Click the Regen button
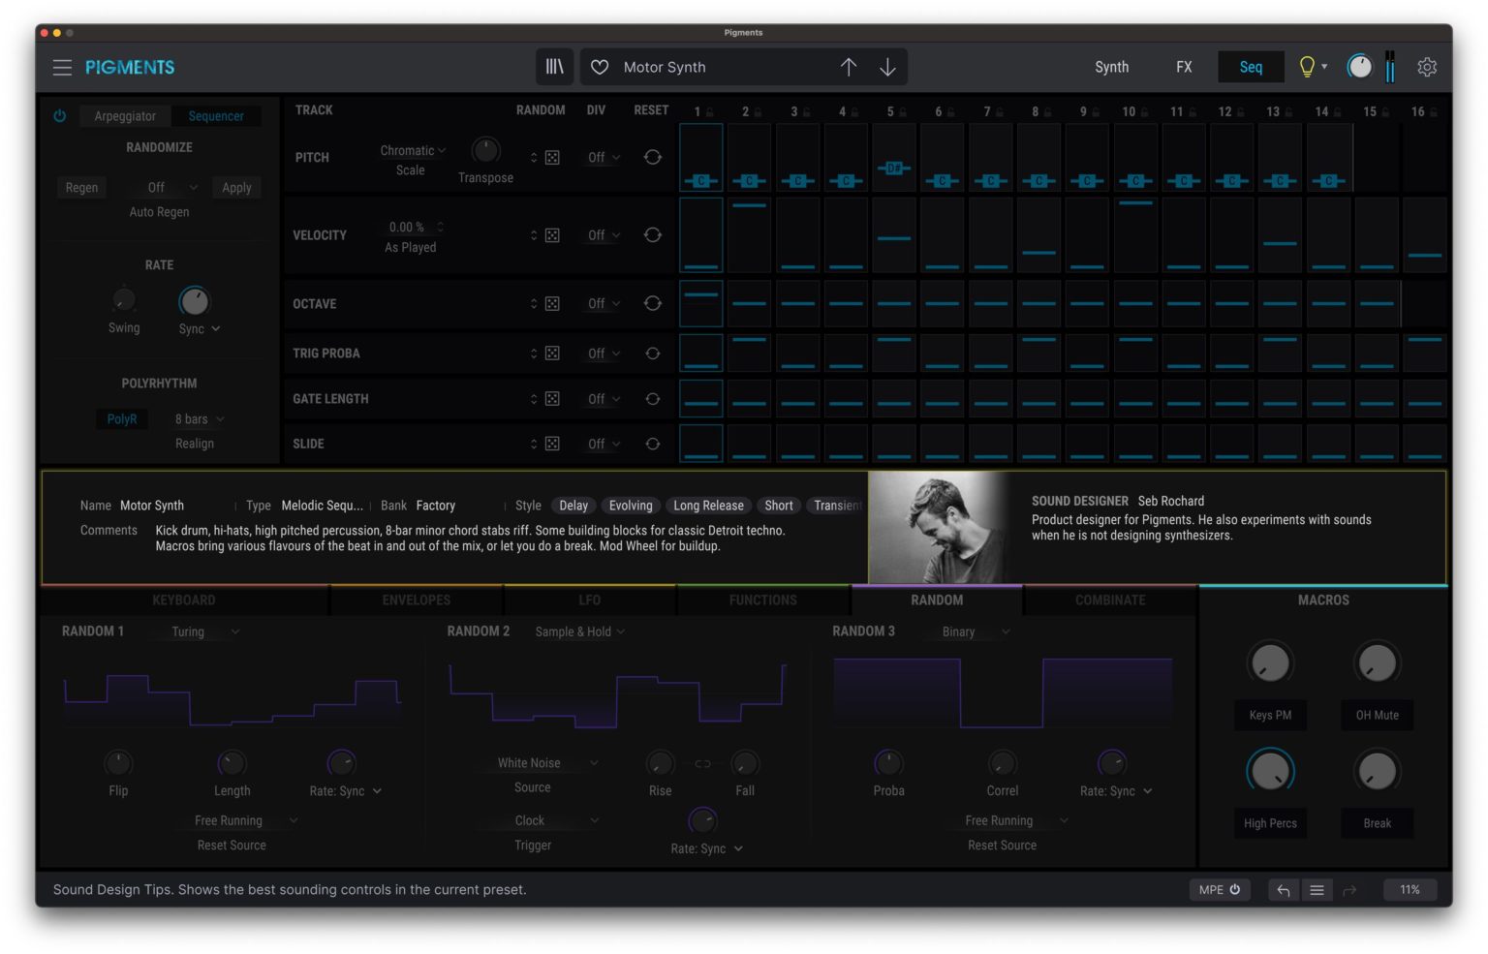1488x954 pixels. tap(81, 188)
